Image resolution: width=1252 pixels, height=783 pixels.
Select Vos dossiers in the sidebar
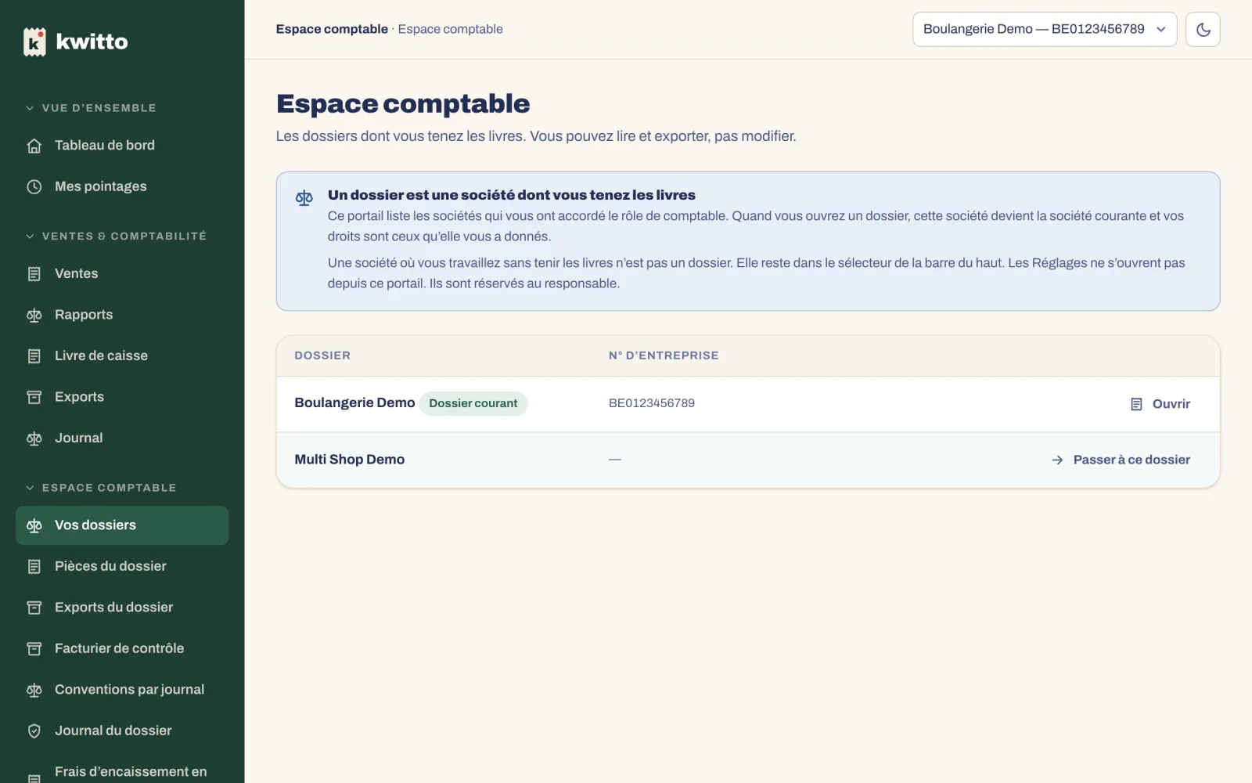coord(122,525)
